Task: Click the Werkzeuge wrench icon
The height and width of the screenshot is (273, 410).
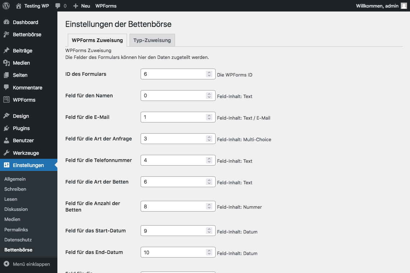Action: click(6, 153)
